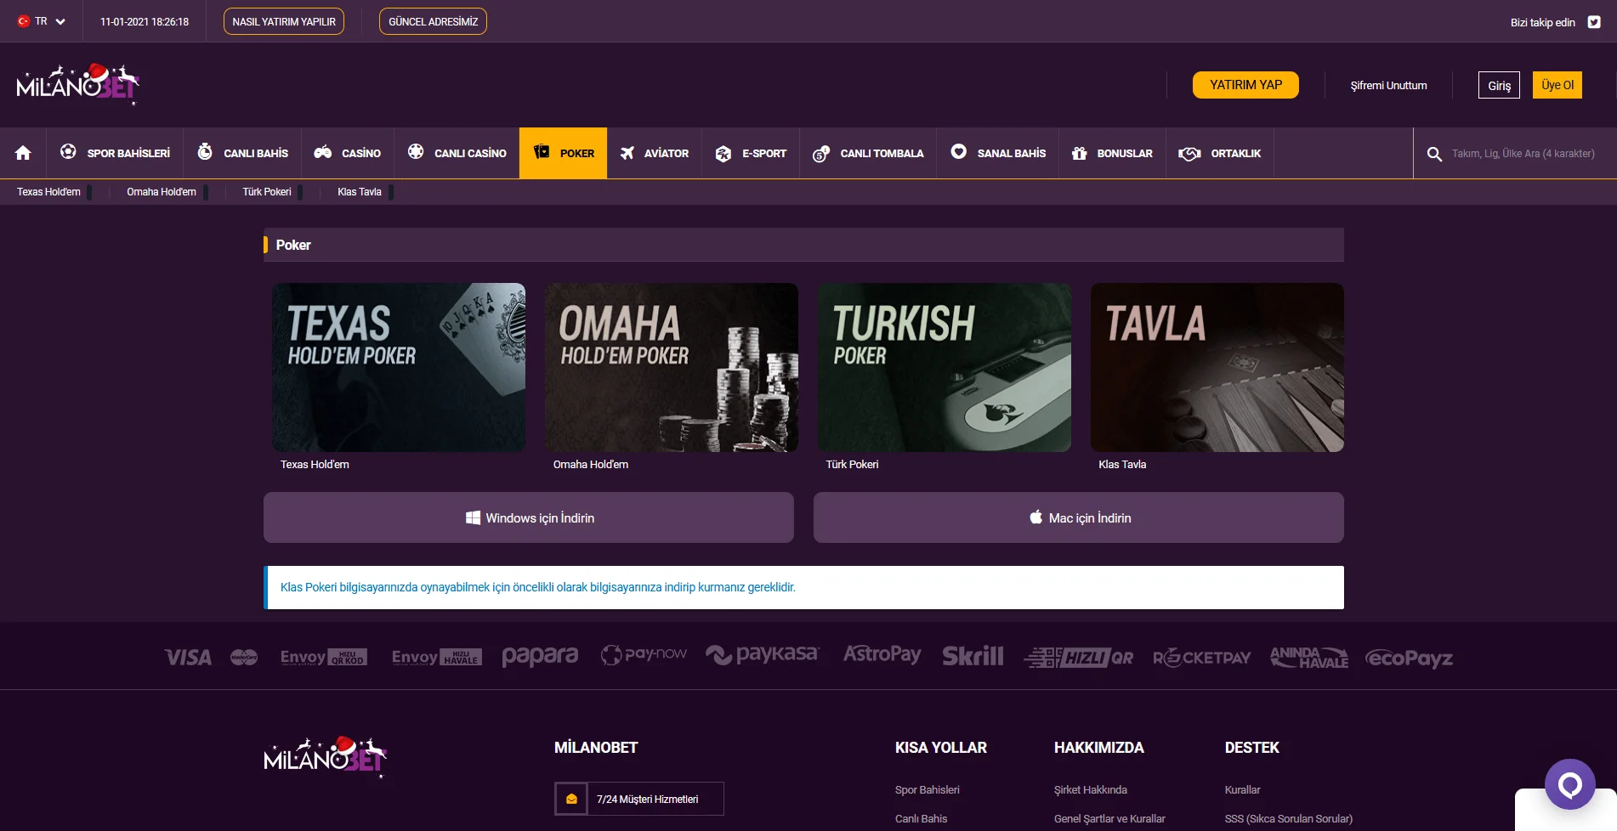
Task: Click the Aviator airplane icon
Action: coord(627,153)
